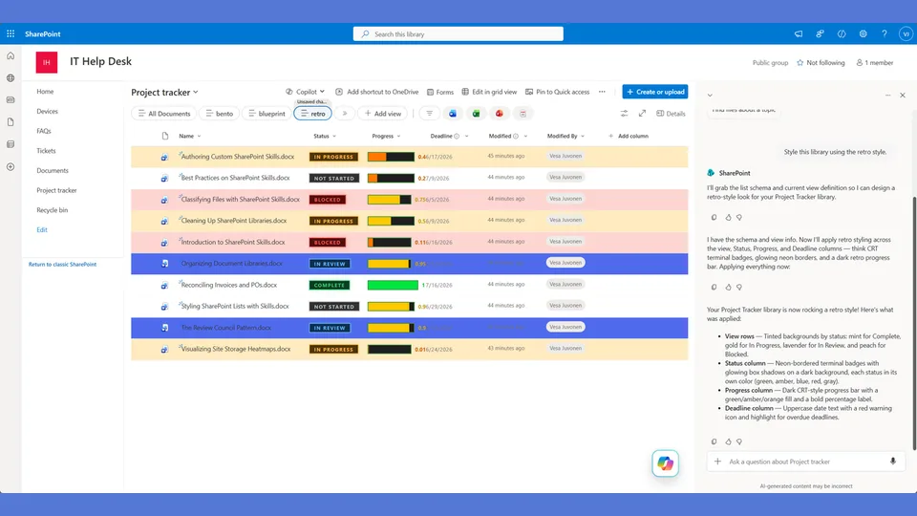Click the microphone icon in chat box
The image size is (917, 516).
click(x=893, y=462)
